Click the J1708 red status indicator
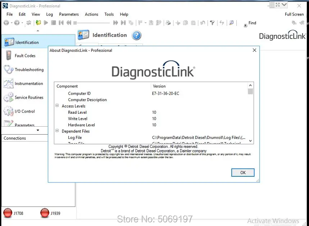Screen dimensions: 309x226 click(8, 213)
